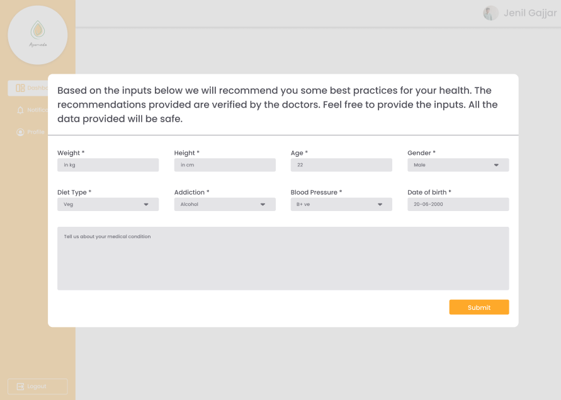The height and width of the screenshot is (400, 561).
Task: Click the Logout arrow icon
Action: click(20, 386)
